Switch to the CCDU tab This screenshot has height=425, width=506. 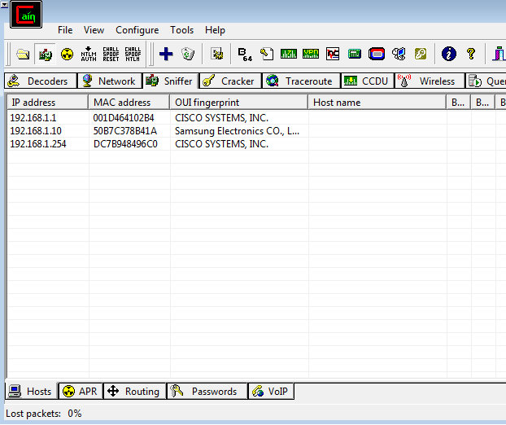click(368, 81)
